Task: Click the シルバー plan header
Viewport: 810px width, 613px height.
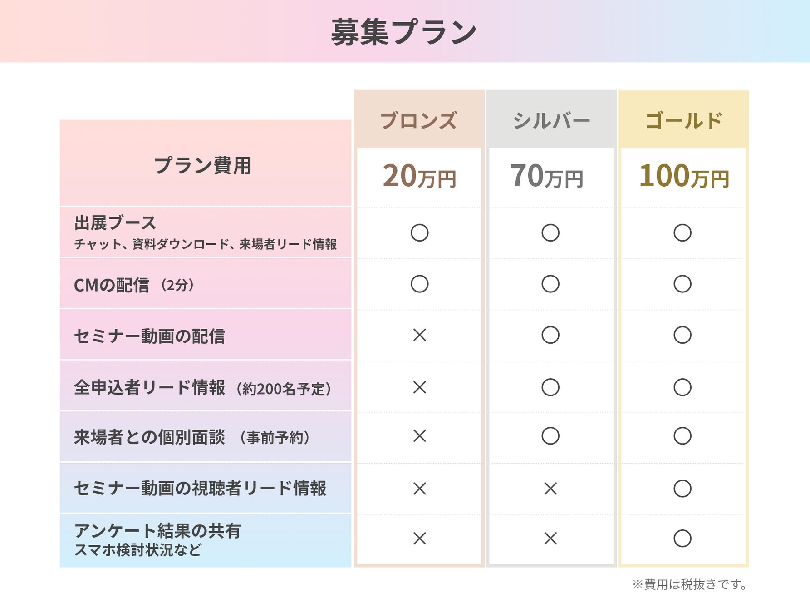Action: click(x=551, y=120)
